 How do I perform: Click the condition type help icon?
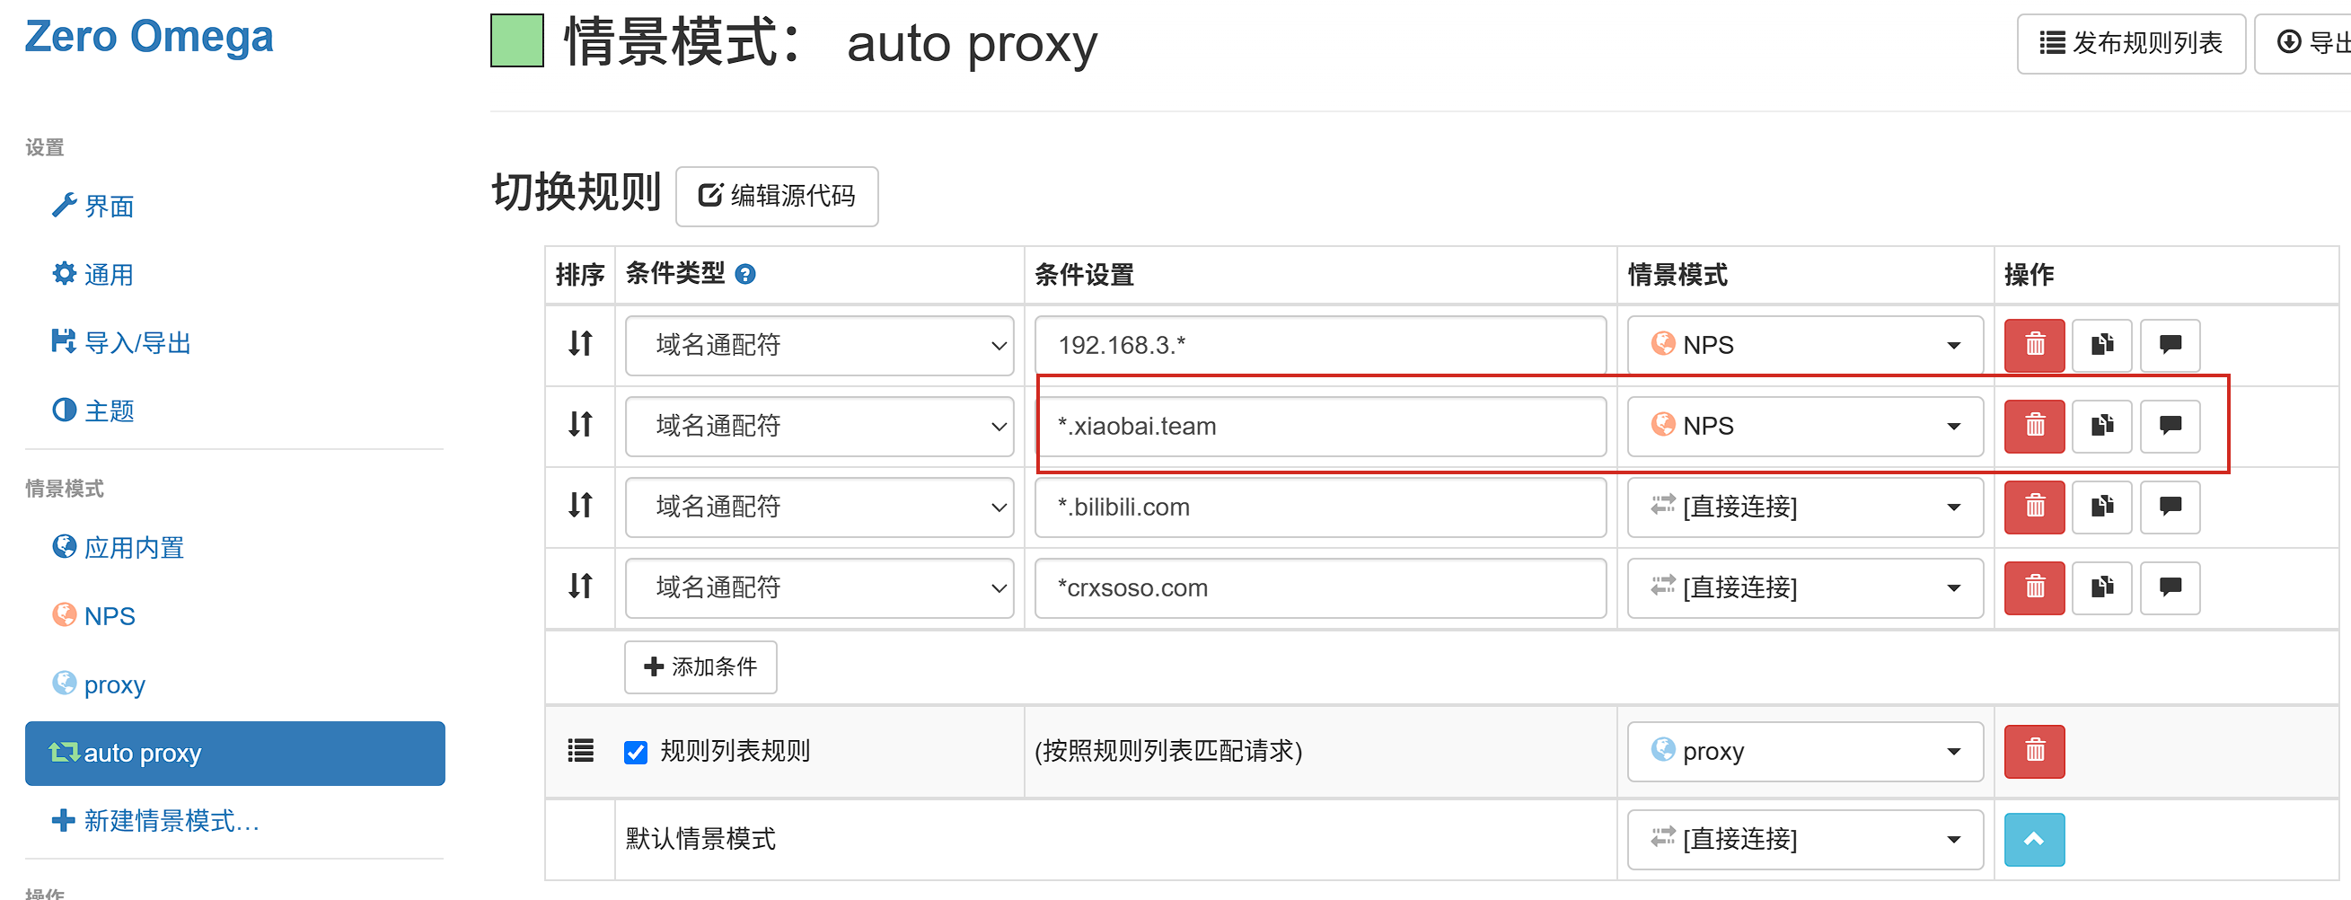point(744,274)
